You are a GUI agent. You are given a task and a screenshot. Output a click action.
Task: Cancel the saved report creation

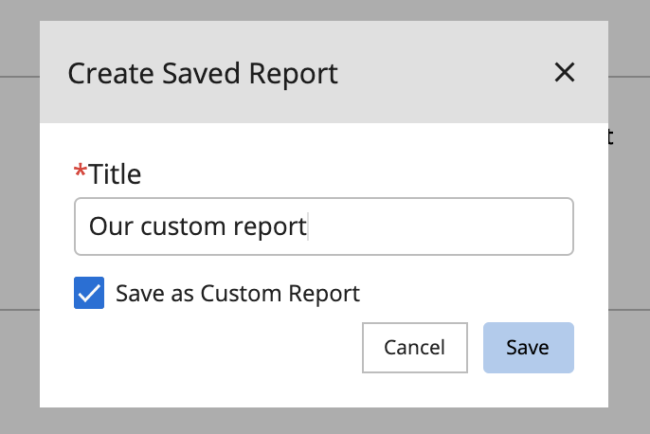point(415,348)
